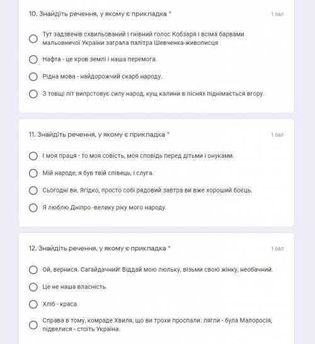This screenshot has height=344, width=315.
Task: Select 'Ой, вернися. Сагайдачний!' option
Action: point(33,270)
